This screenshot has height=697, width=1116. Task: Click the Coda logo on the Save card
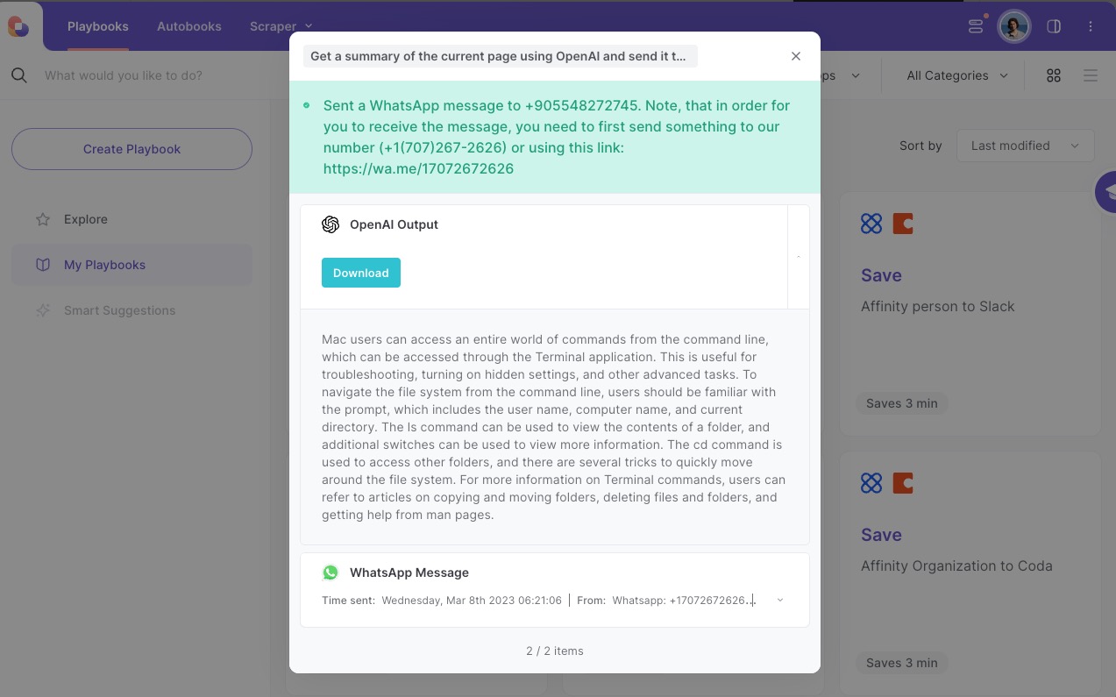coord(903,483)
